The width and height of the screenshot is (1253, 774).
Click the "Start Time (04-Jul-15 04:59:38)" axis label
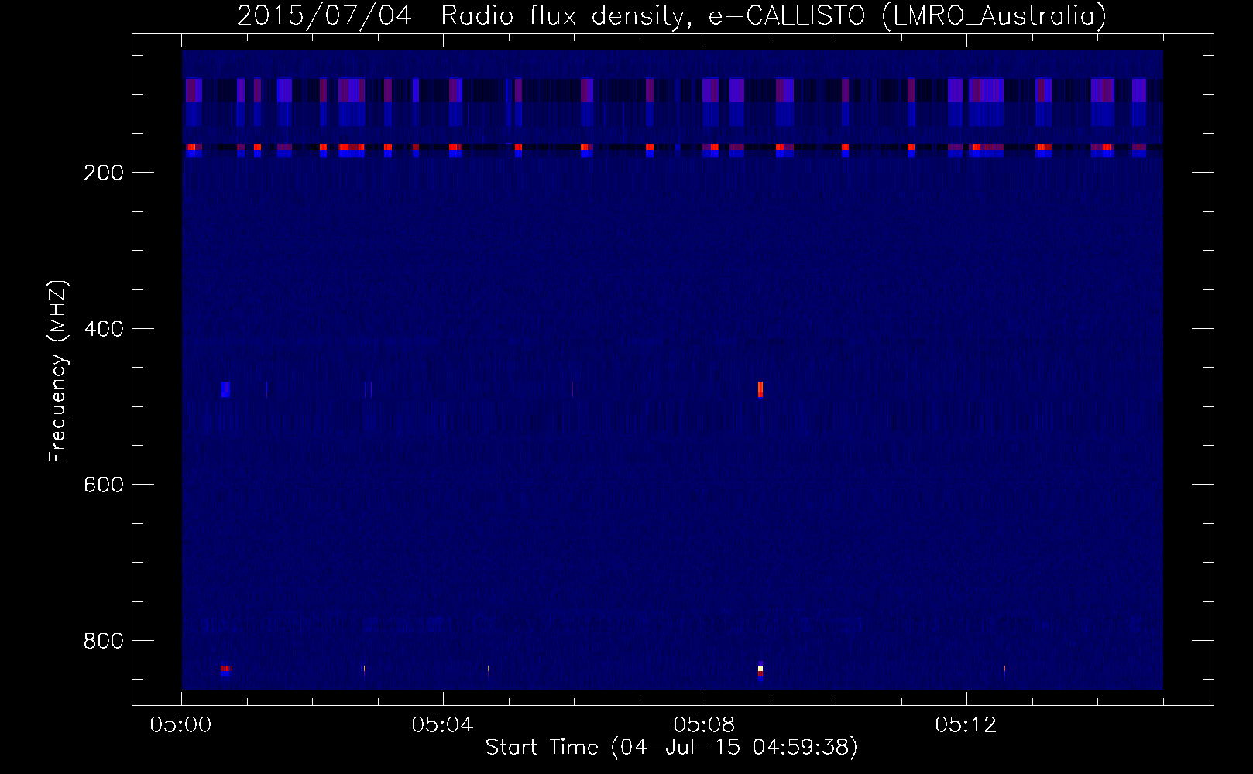[671, 748]
